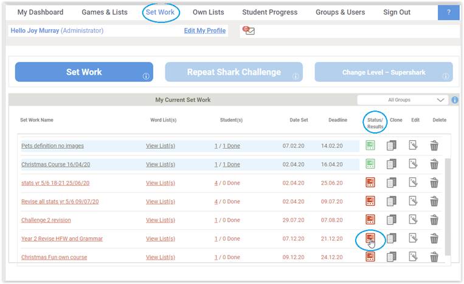The width and height of the screenshot is (464, 284).
Task: Delete the Revise all stats yr 5/6 work
Action: (434, 201)
